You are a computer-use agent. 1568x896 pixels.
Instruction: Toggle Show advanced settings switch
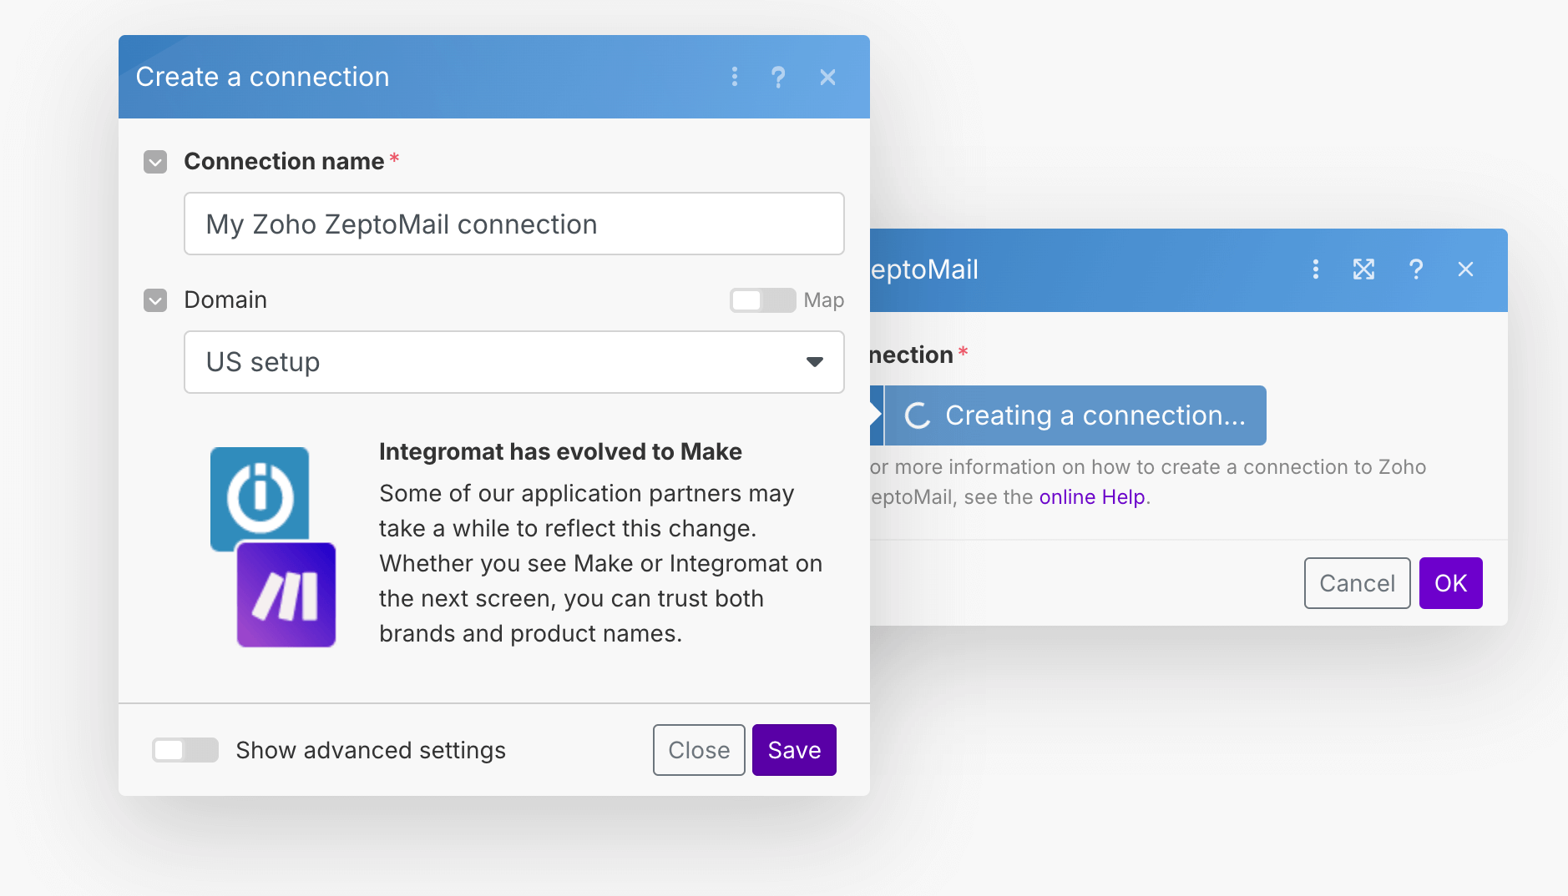(185, 750)
